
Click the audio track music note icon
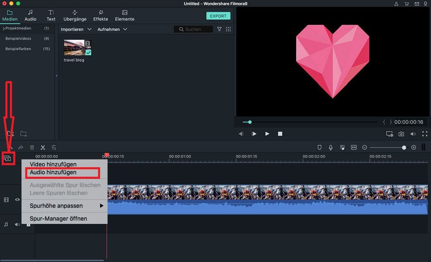tap(6, 224)
